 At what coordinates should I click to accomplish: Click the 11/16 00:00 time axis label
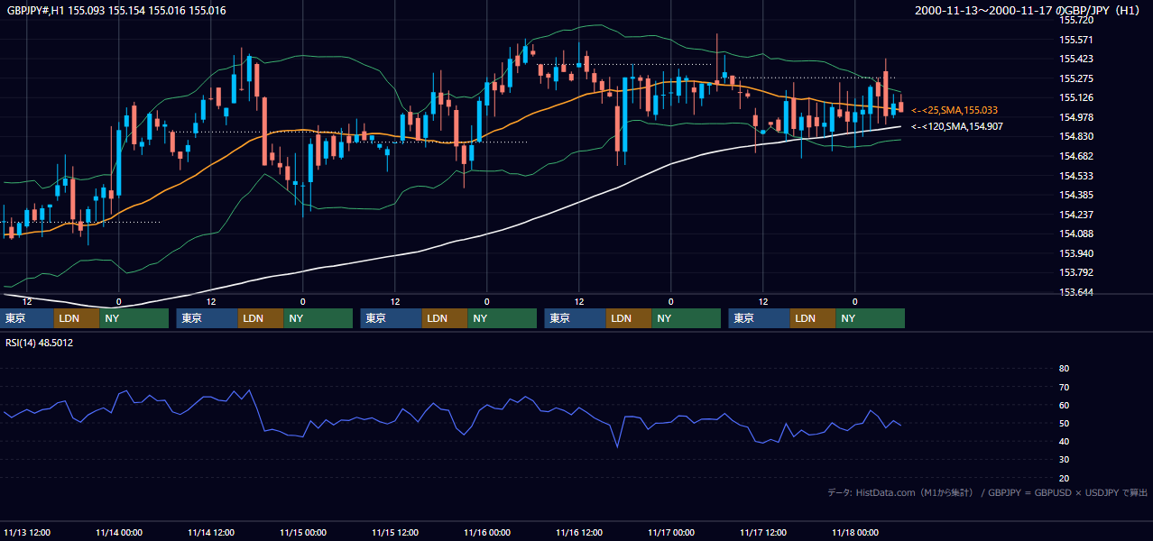pos(487,532)
